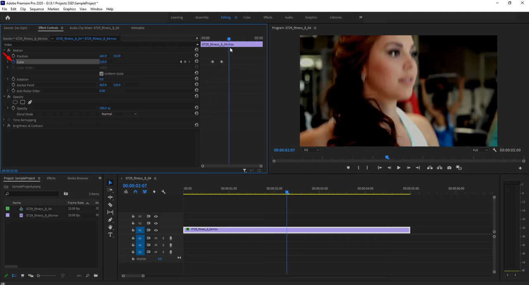Image resolution: width=529 pixels, height=285 pixels.
Task: Select the Ripple Edit tool
Action: [x=110, y=197]
